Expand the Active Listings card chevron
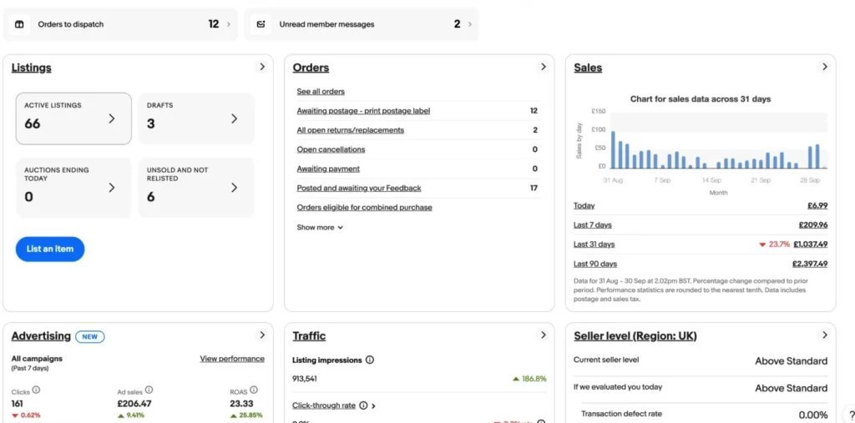The height and width of the screenshot is (423, 855). pos(111,118)
